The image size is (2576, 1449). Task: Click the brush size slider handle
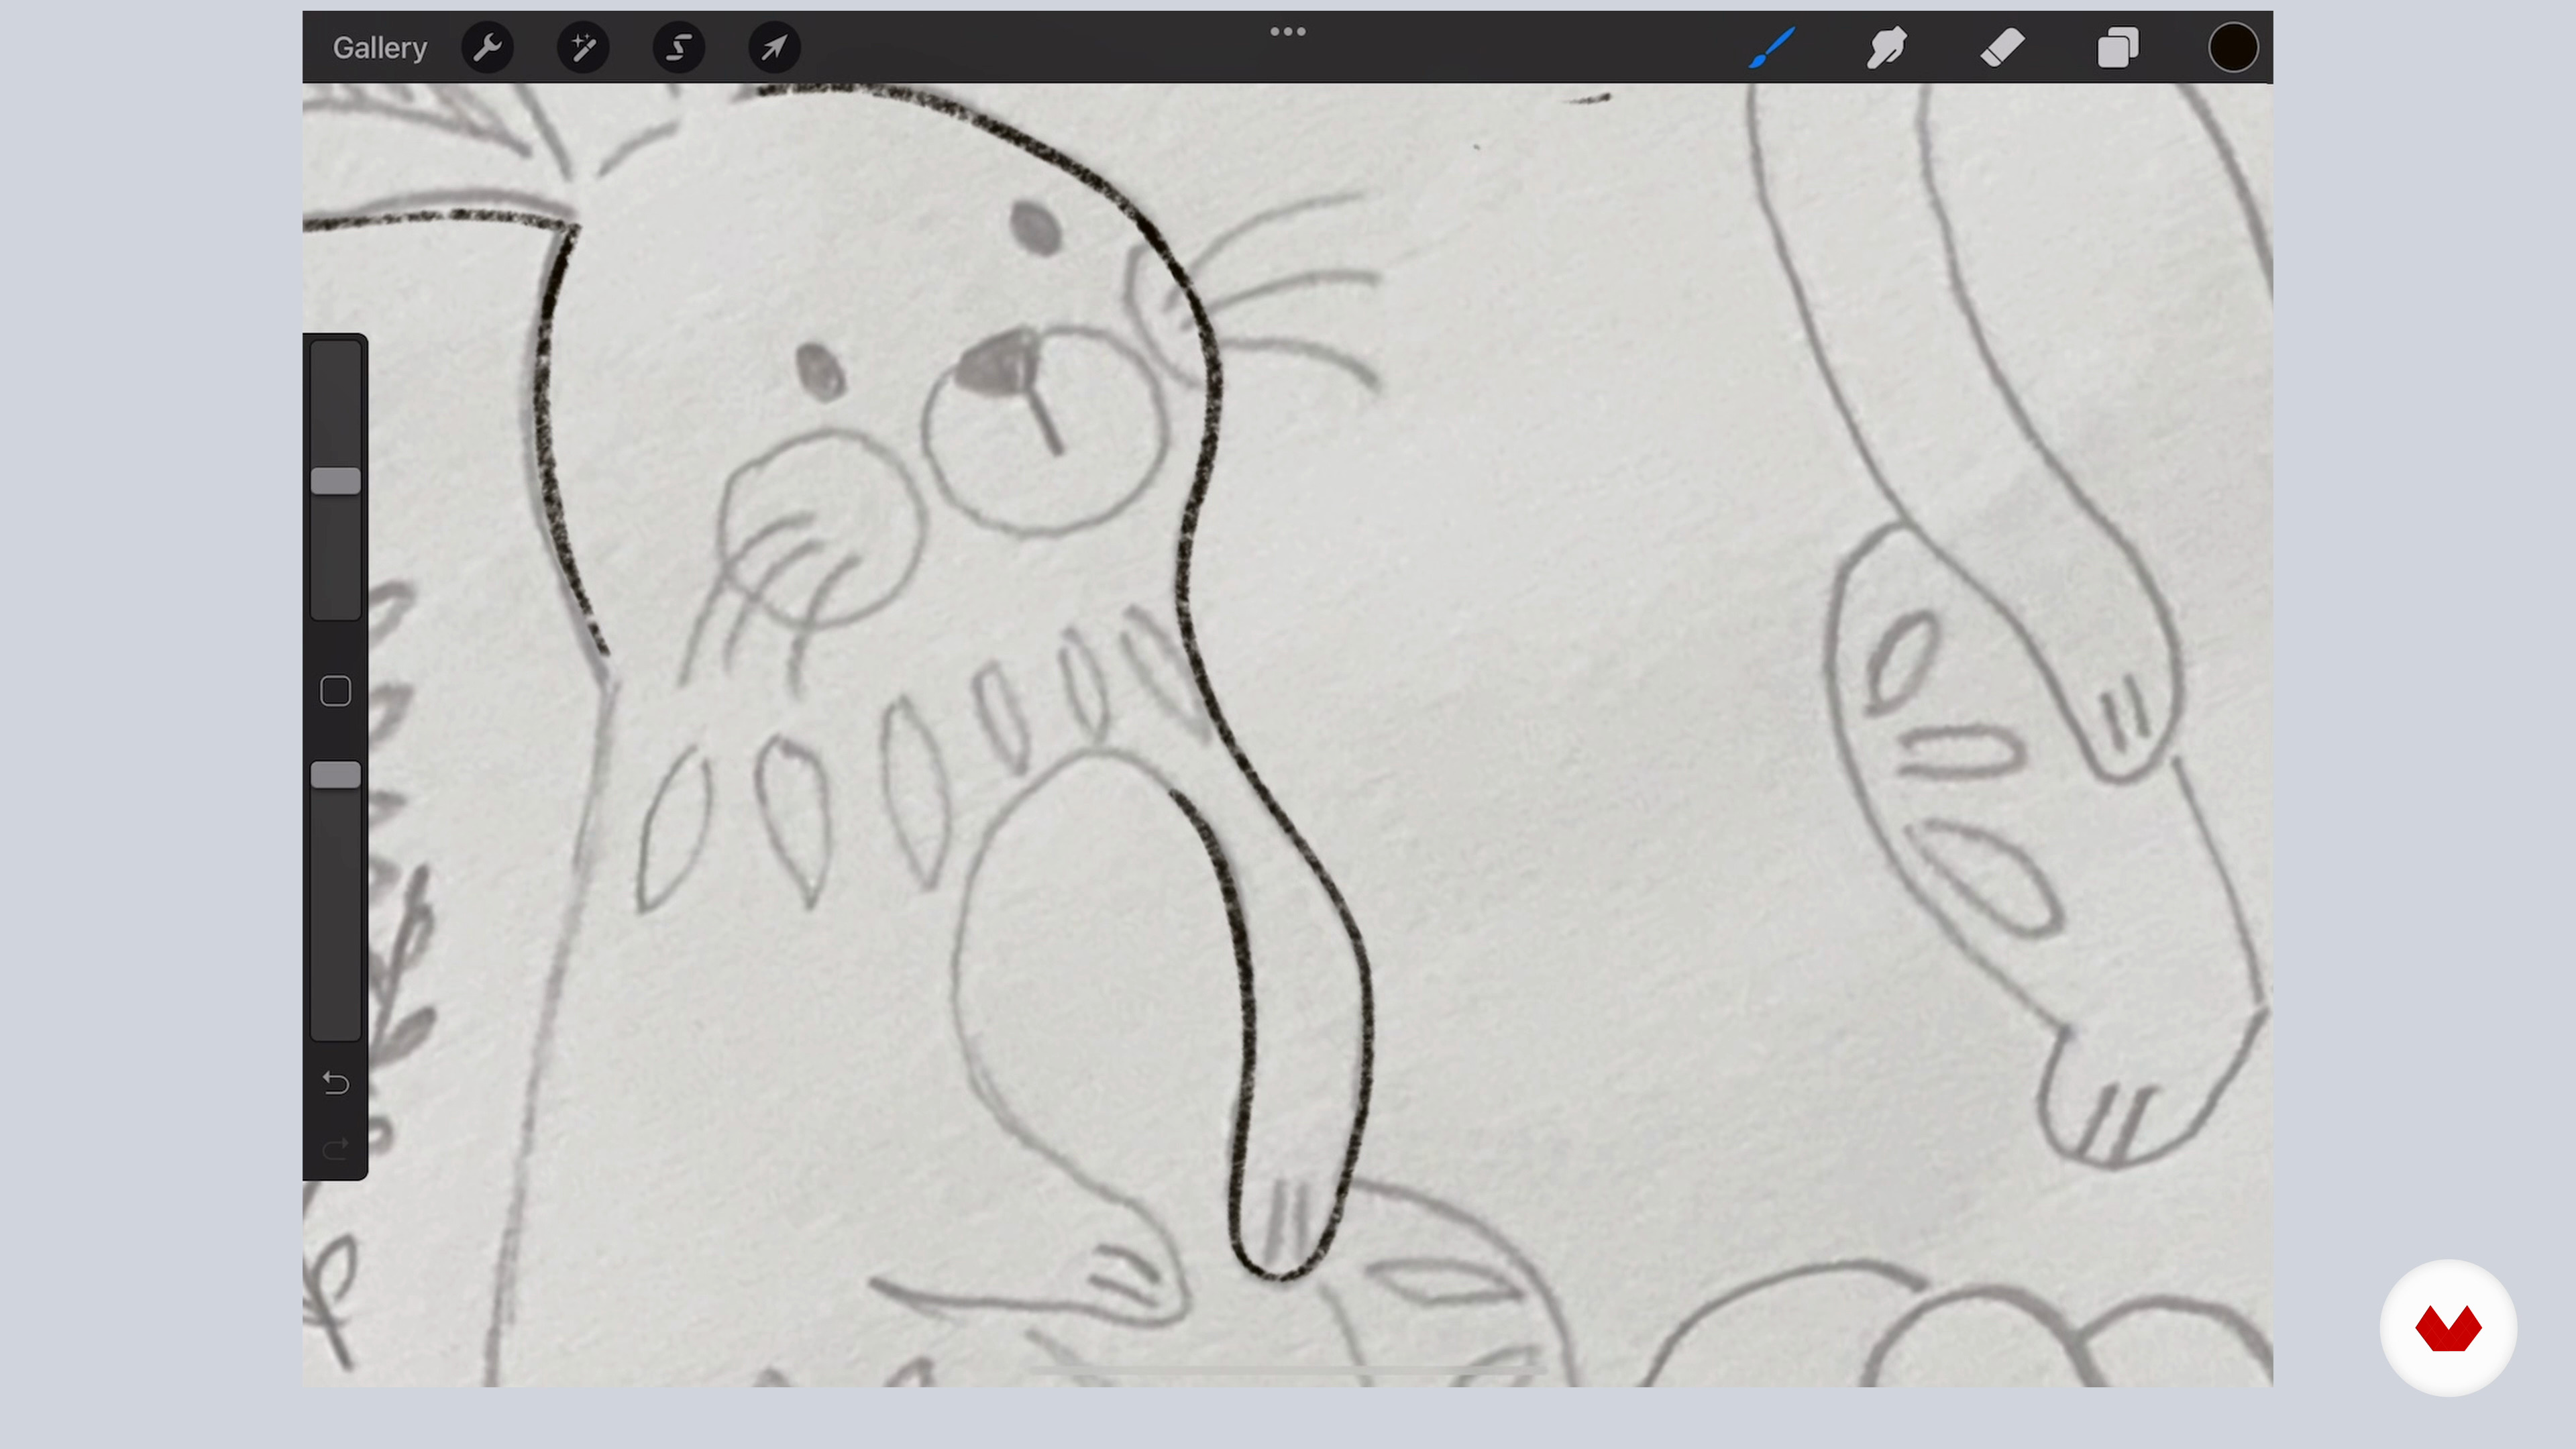(335, 481)
